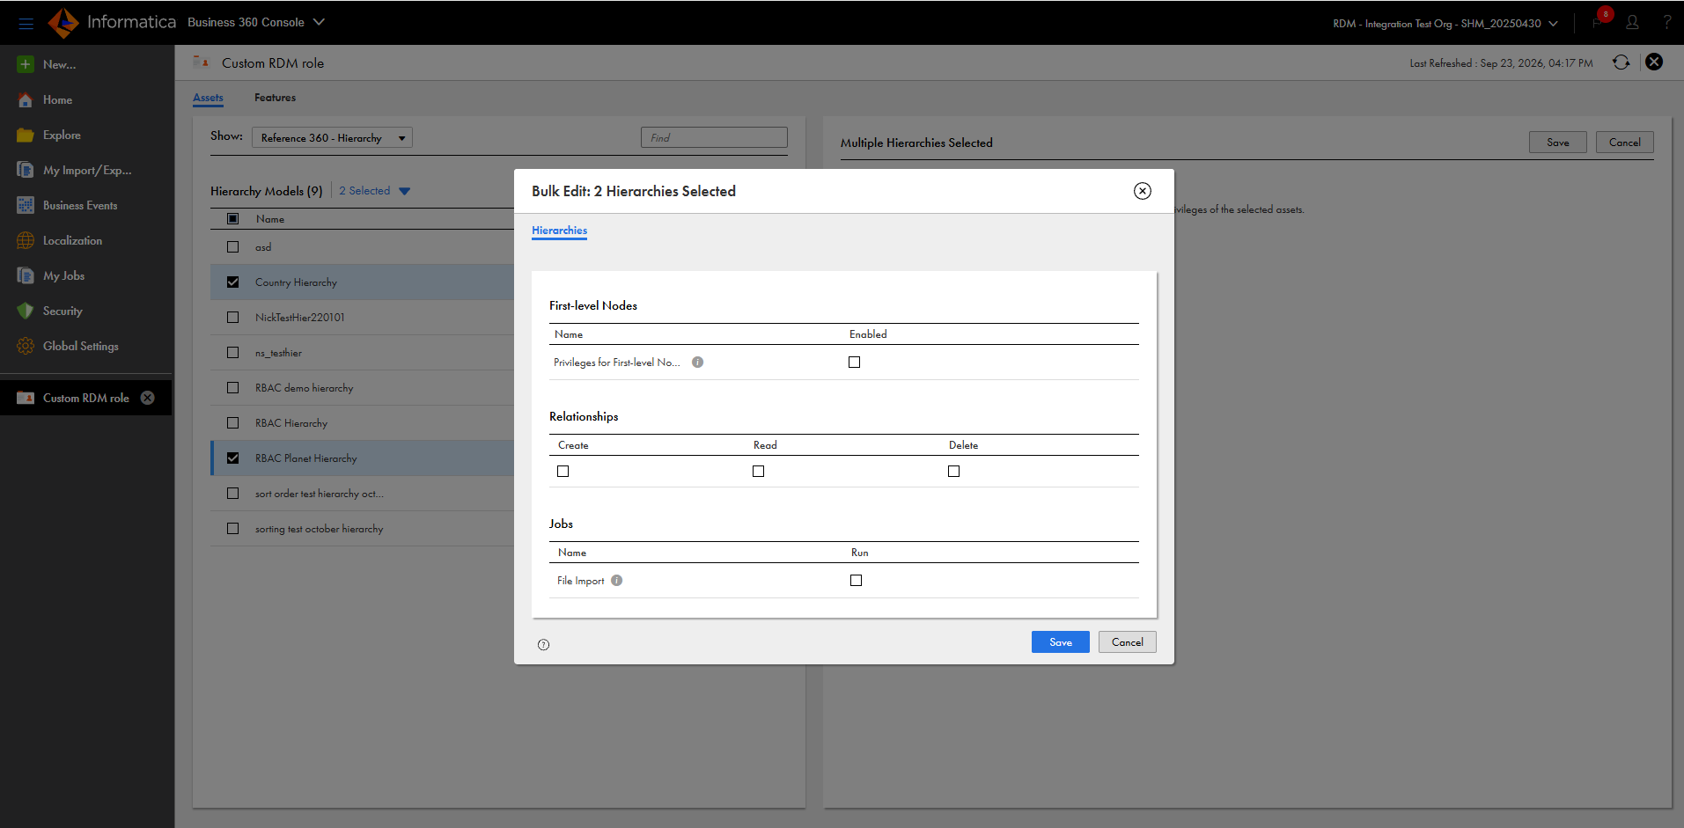Open the hamburger navigation menu
The height and width of the screenshot is (828, 1684).
(26, 23)
